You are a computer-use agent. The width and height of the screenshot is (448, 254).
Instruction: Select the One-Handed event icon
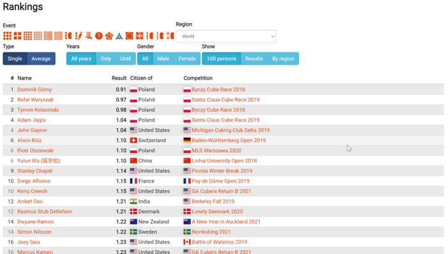click(x=88, y=36)
